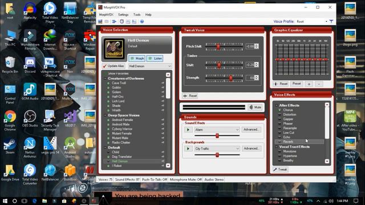Image resolution: width=365 pixels, height=205 pixels.
Task: Open Audacity from the desktop
Action: click(30, 11)
